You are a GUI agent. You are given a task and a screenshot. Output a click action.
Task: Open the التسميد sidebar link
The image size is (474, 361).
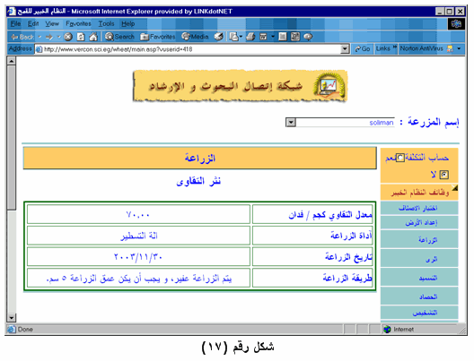[419, 278]
